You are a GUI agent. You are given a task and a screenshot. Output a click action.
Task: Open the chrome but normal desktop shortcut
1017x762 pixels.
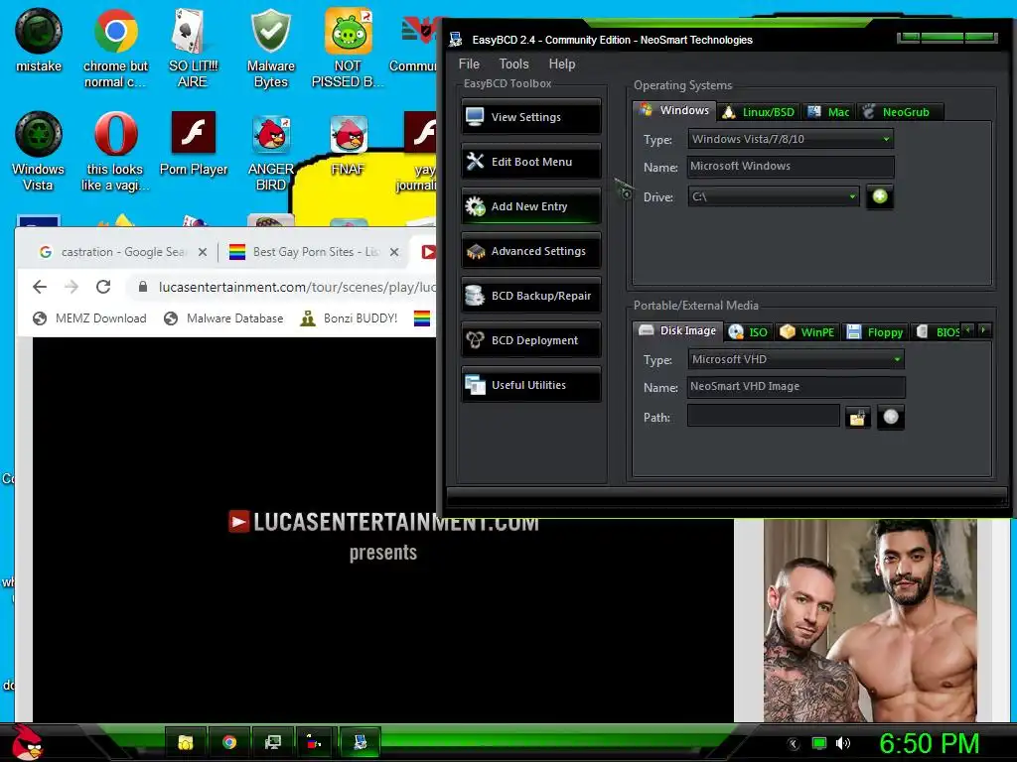click(115, 49)
